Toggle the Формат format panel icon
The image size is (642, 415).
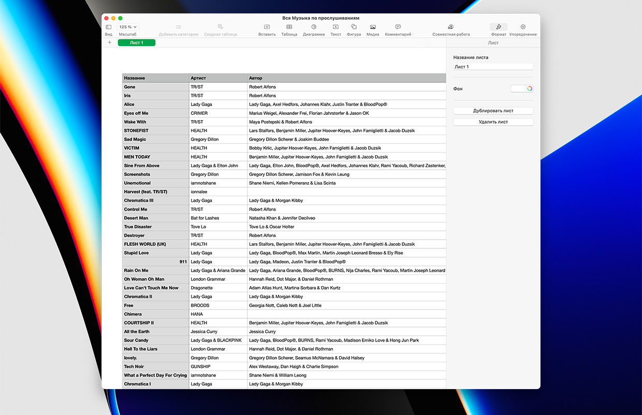[x=499, y=27]
